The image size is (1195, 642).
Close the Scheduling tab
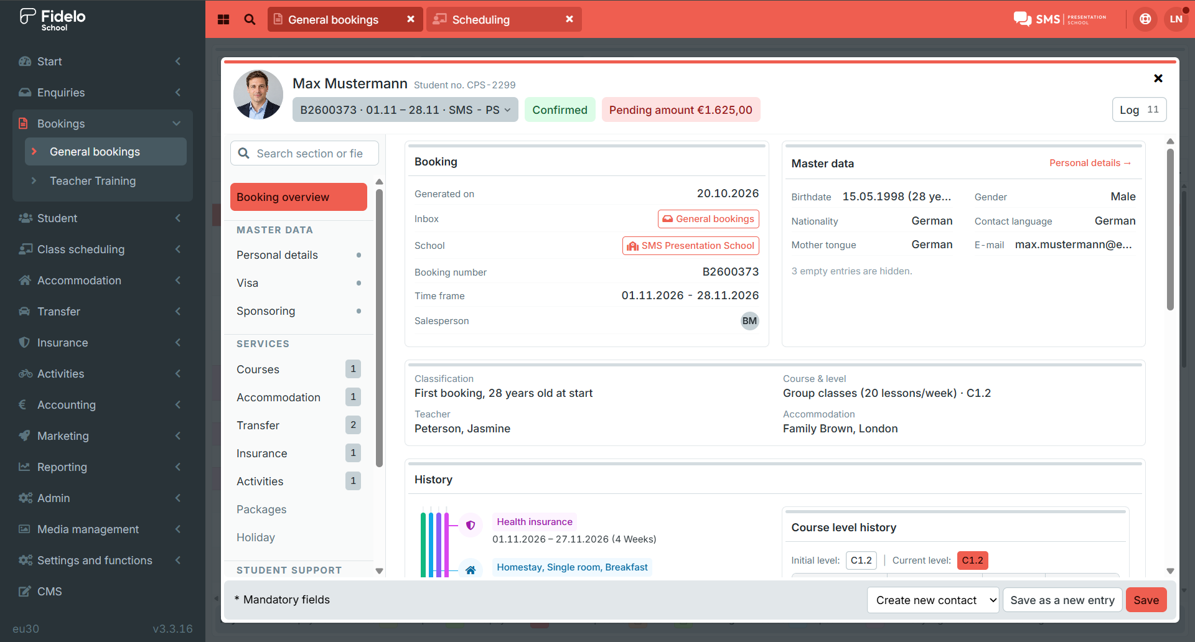tap(569, 19)
